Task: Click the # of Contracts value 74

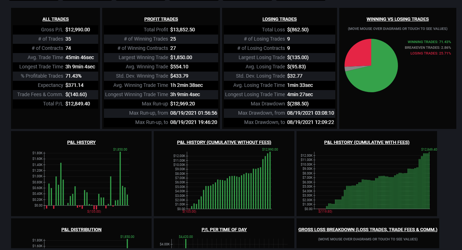Action: 68,48
